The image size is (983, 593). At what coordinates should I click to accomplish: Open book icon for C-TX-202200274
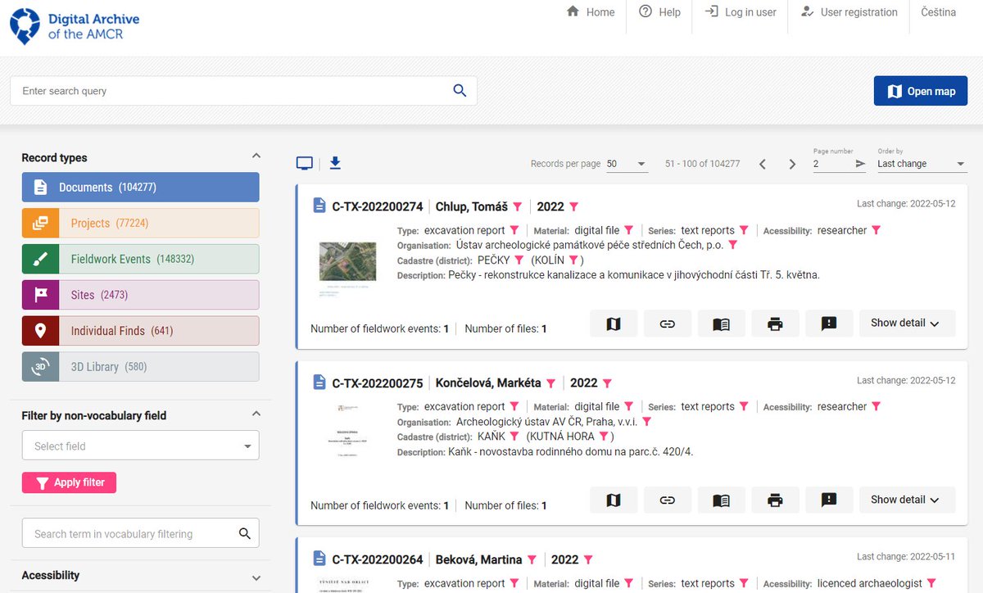pos(721,324)
